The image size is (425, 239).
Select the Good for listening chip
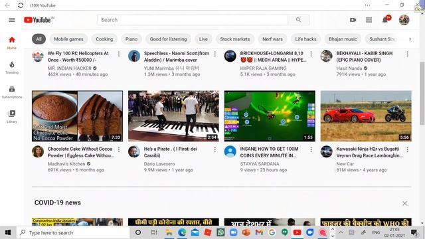click(168, 39)
